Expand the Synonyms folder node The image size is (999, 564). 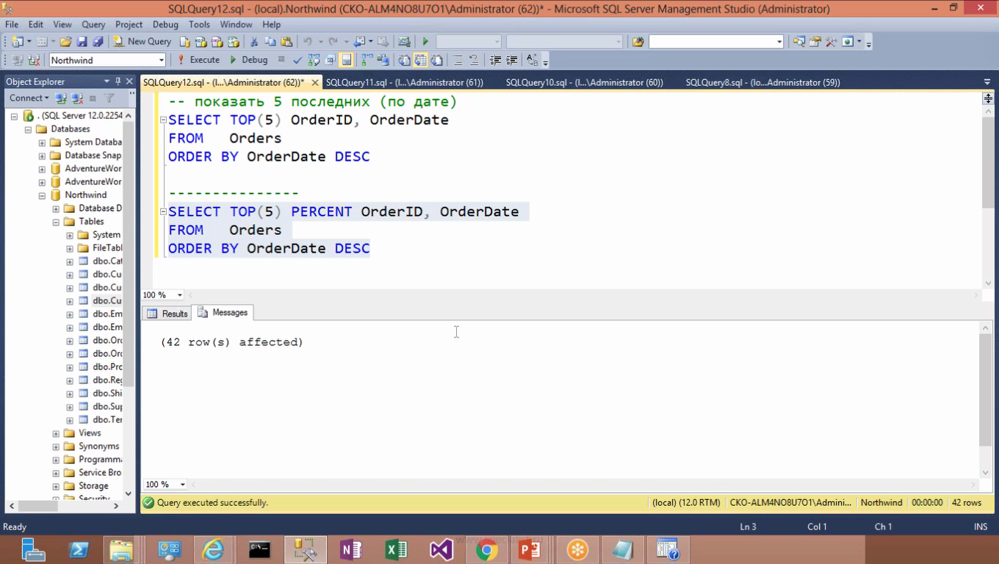pos(56,446)
